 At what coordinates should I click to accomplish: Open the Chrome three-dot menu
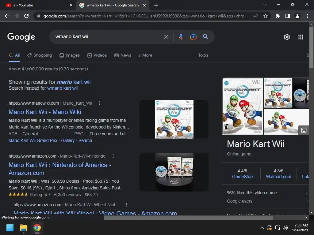(307, 16)
